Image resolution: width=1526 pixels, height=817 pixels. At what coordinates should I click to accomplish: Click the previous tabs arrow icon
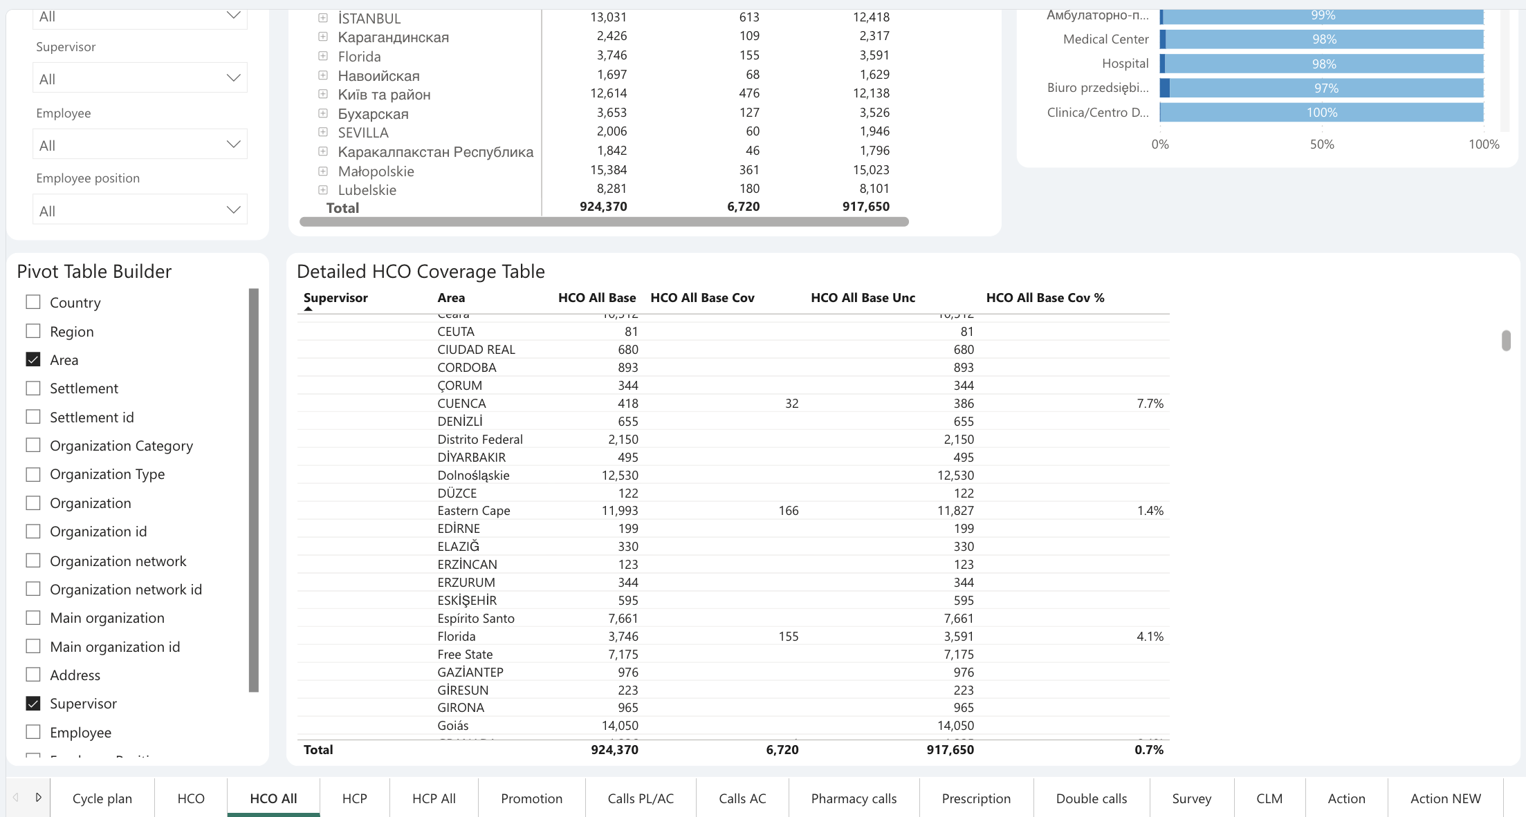coord(16,798)
